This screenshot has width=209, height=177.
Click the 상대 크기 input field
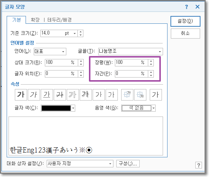[x=62, y=63]
